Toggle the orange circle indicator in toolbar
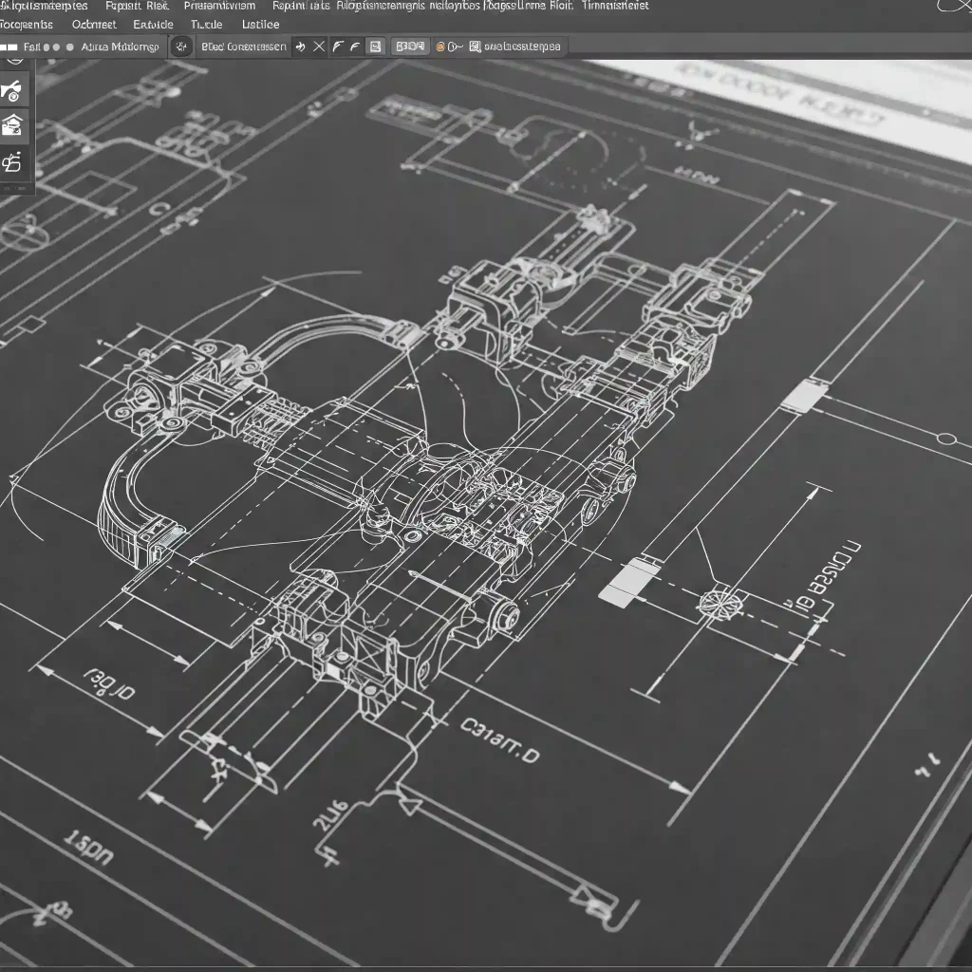Image resolution: width=972 pixels, height=972 pixels. pos(440,47)
